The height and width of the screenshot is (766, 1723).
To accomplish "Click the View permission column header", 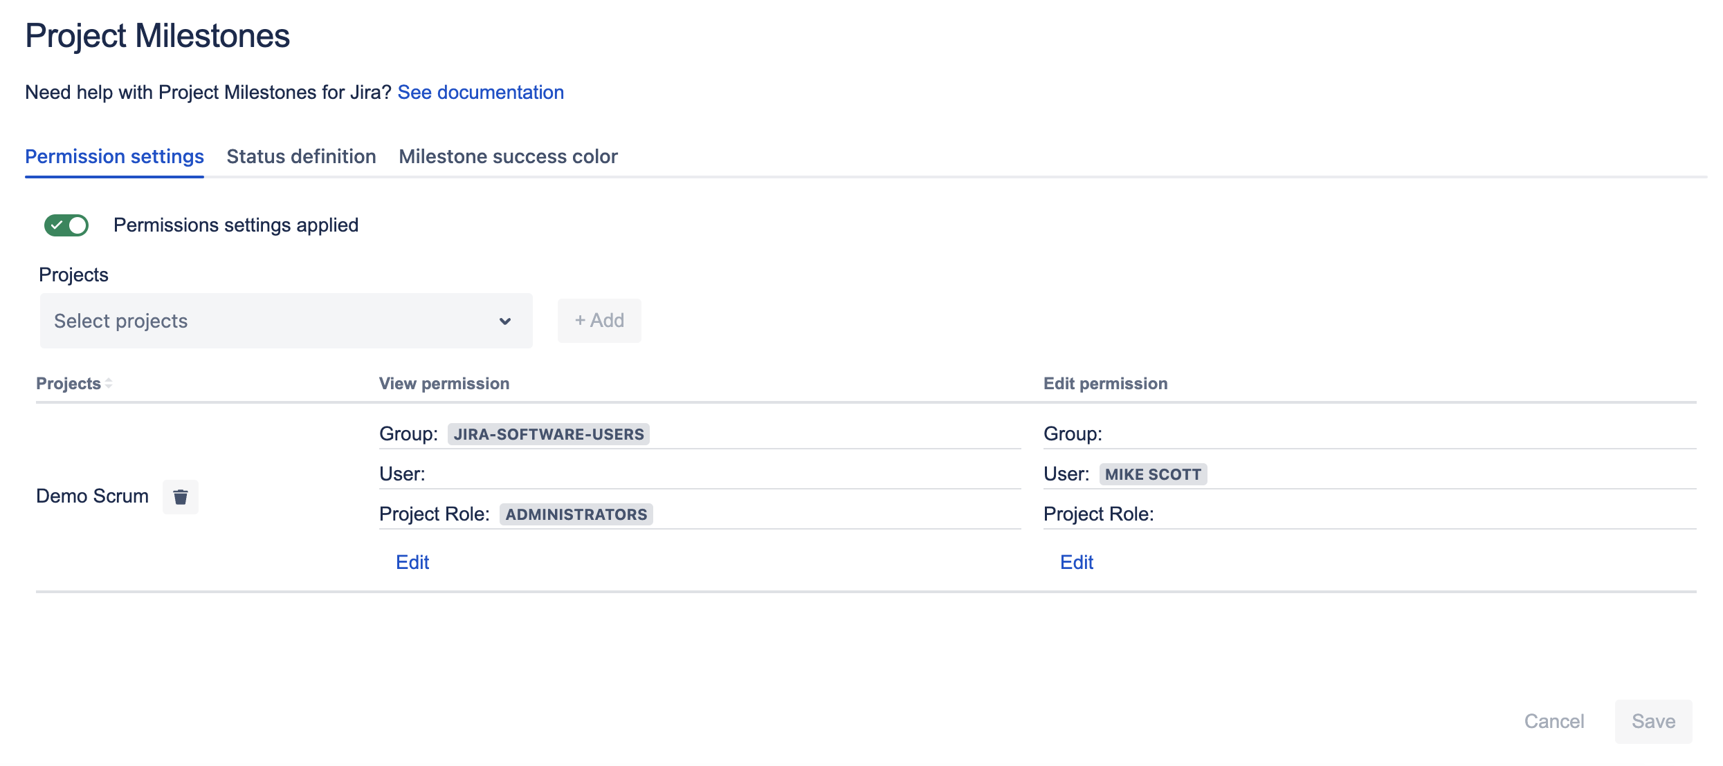I will [x=444, y=383].
